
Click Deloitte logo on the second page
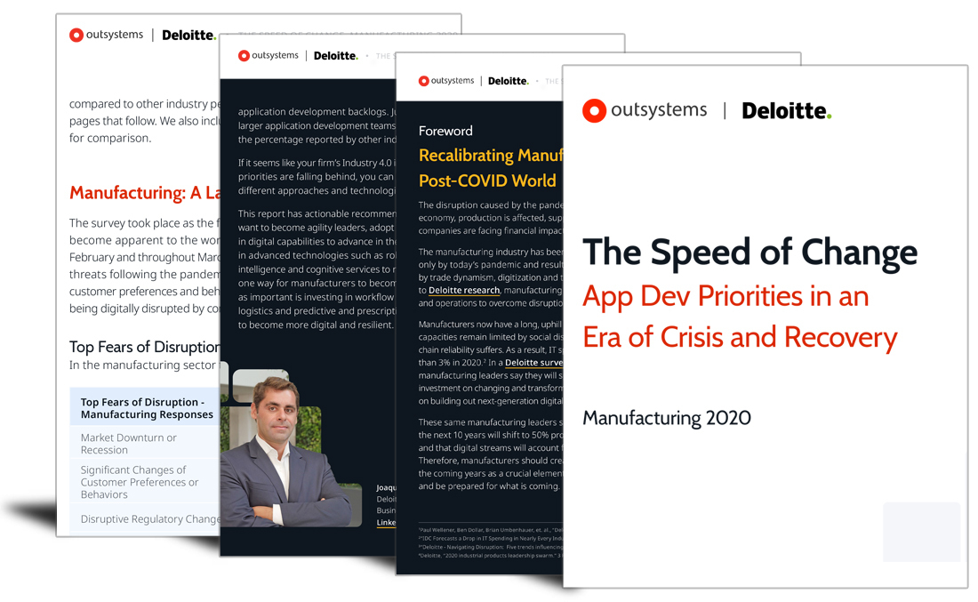point(336,55)
